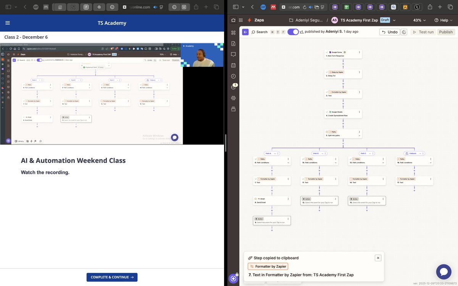Add a step below 9. Action step

pos(272,230)
